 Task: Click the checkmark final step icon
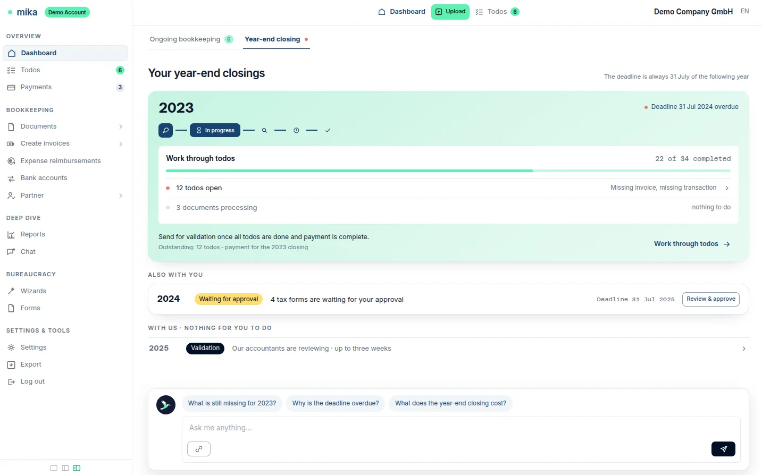[328, 130]
